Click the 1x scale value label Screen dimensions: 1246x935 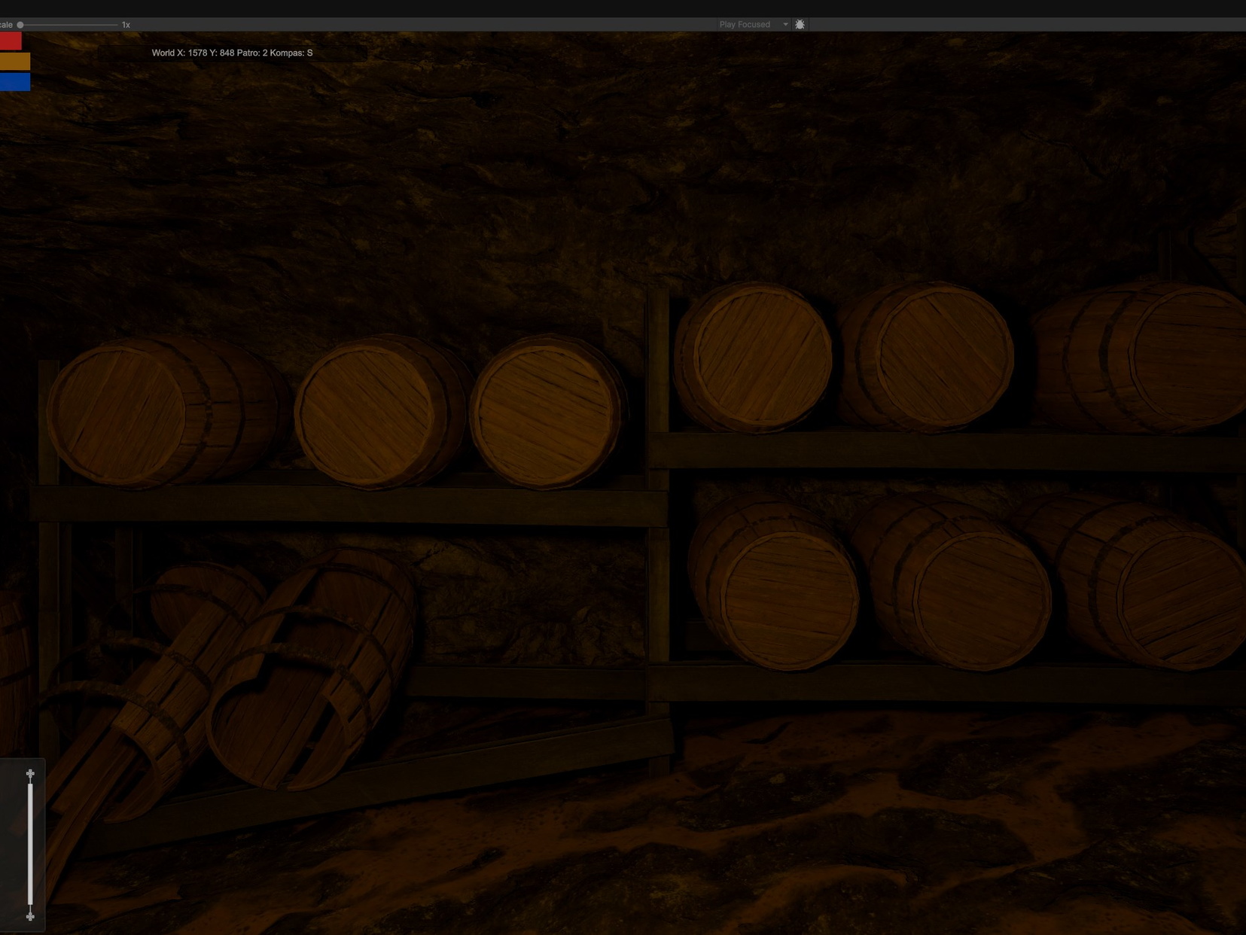(126, 25)
